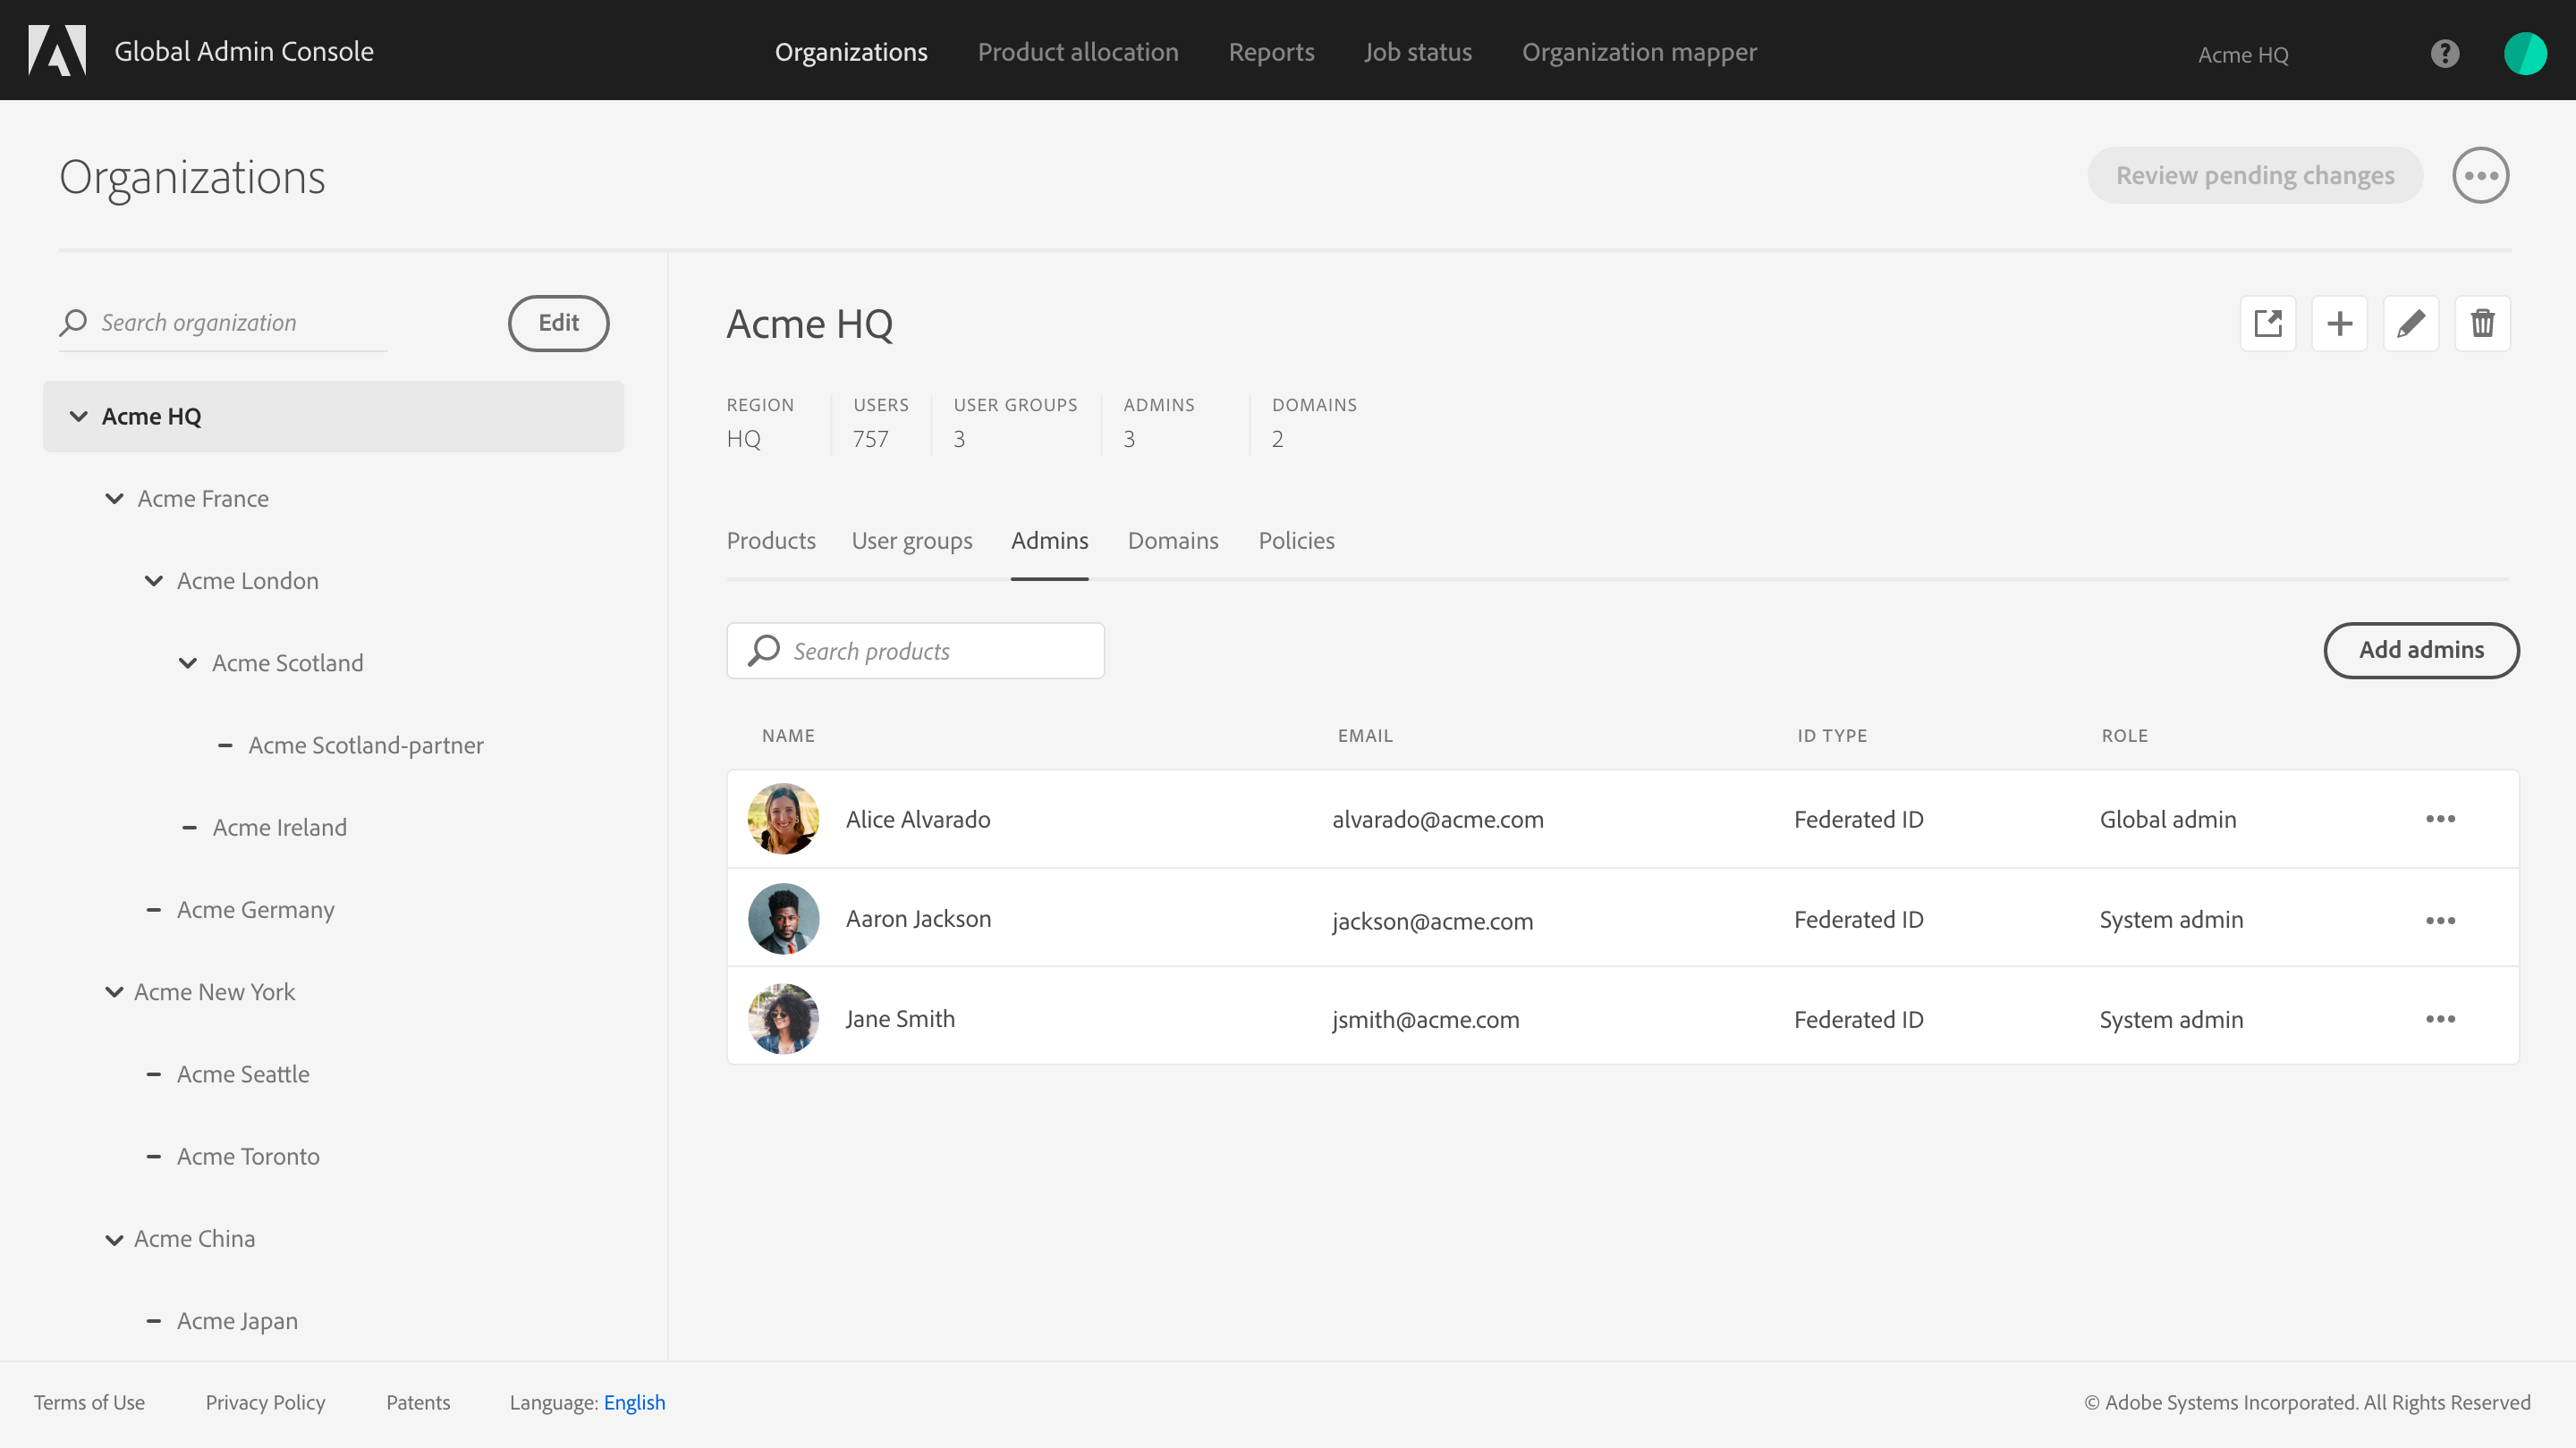Change language via the English link

pos(634,1402)
